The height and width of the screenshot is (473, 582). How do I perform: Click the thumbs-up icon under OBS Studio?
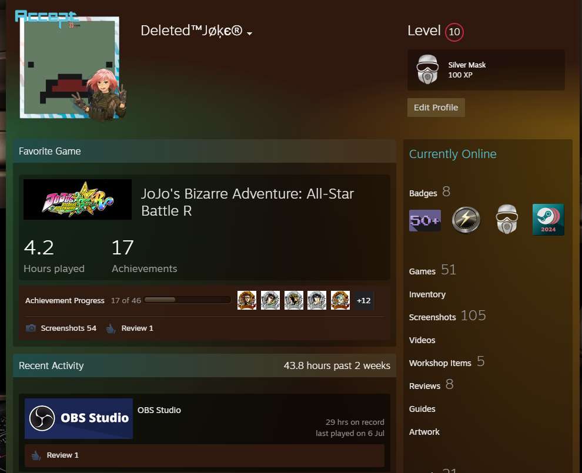36,455
